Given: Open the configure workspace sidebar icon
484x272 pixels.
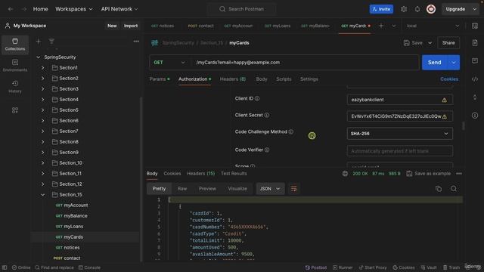Looking at the screenshot, I should tap(15, 110).
